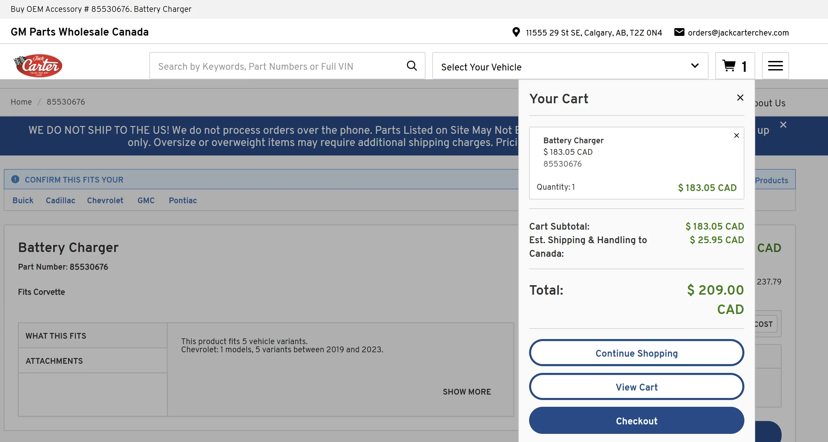Click the location pin icon in the header
828x442 pixels.
coord(516,32)
